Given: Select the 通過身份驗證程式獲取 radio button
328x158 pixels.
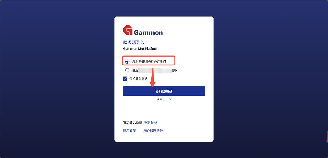Looking at the screenshot, I should coord(127,62).
